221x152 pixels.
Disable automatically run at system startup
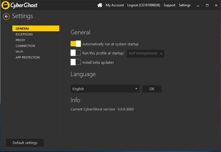point(76,44)
